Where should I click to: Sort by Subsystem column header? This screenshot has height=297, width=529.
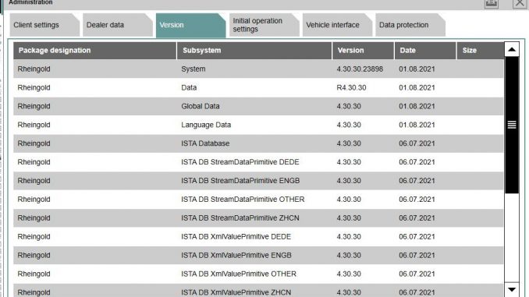point(254,51)
